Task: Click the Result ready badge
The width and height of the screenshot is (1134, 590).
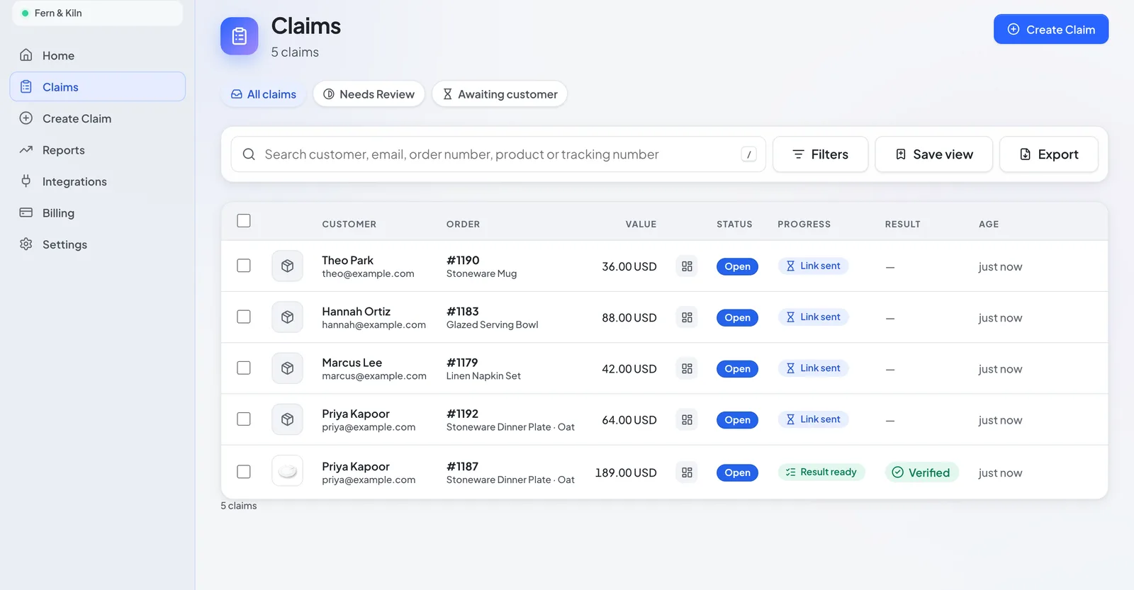Action: point(821,472)
